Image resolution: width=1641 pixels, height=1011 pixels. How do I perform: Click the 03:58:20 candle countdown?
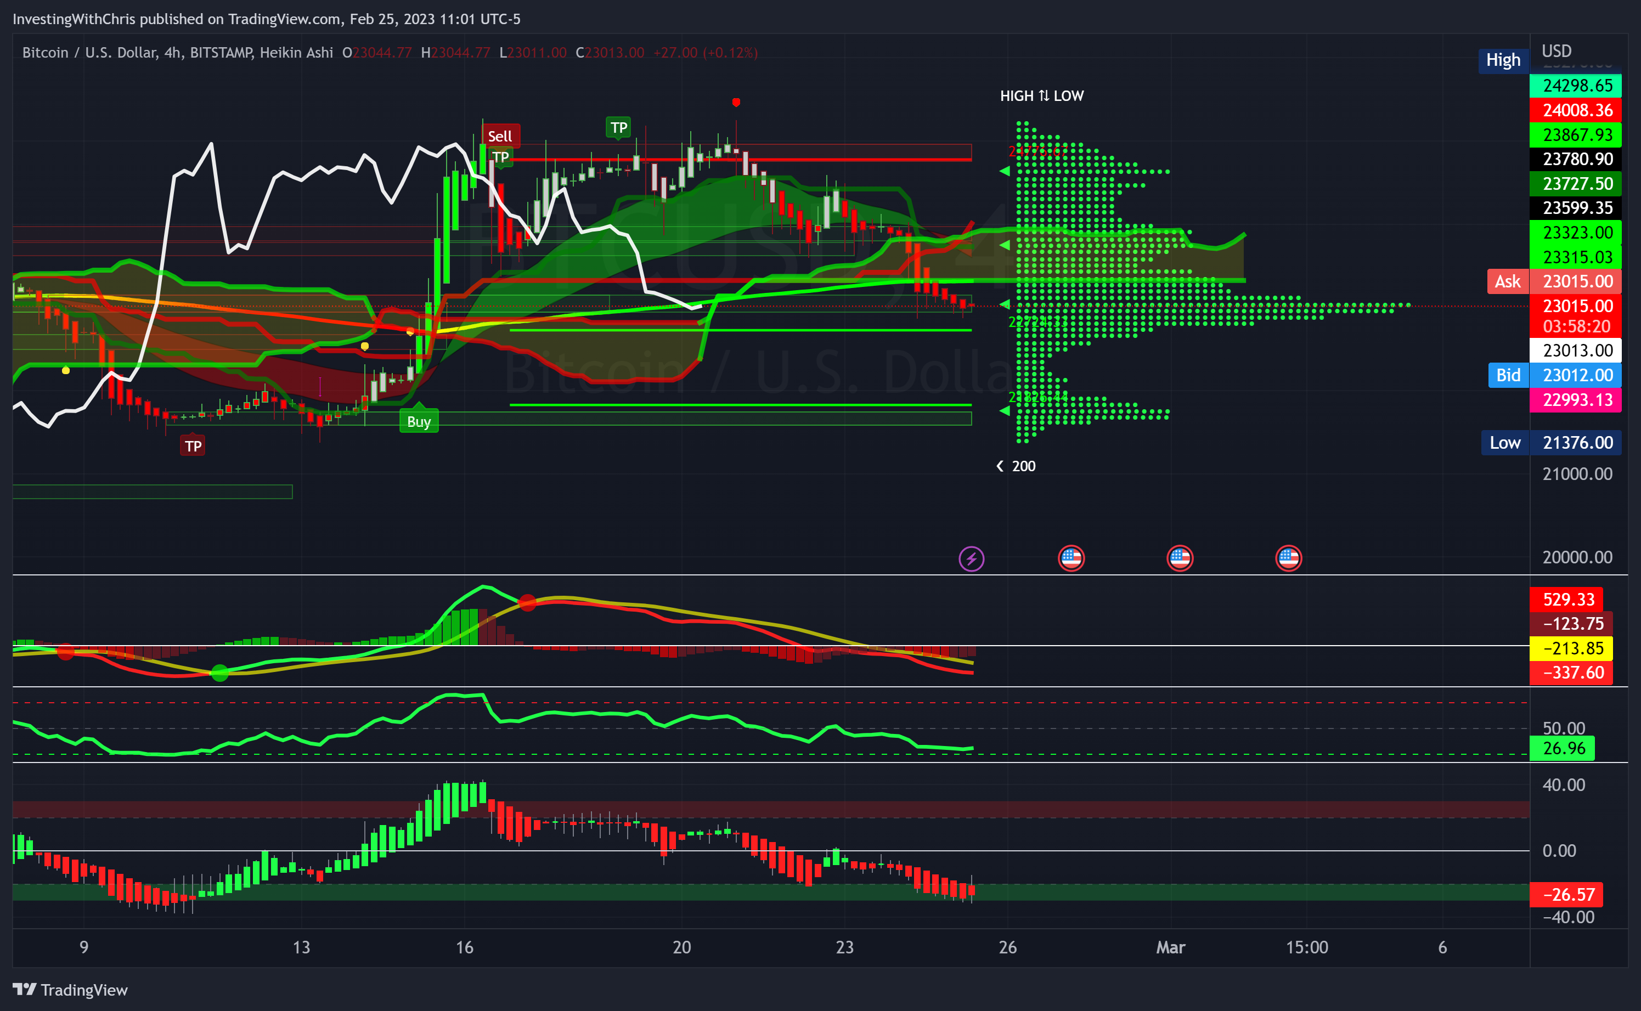pyautogui.click(x=1576, y=326)
